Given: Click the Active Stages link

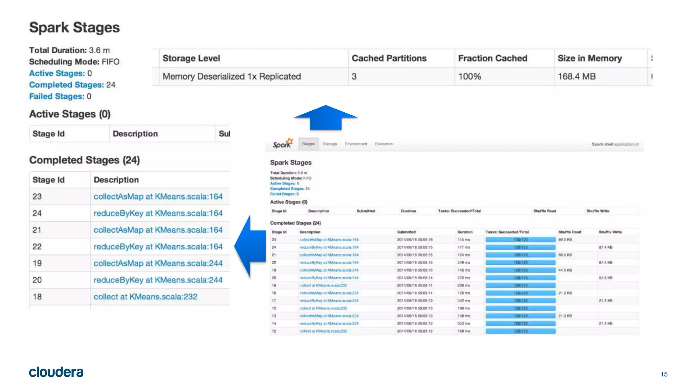Looking at the screenshot, I should (x=57, y=73).
